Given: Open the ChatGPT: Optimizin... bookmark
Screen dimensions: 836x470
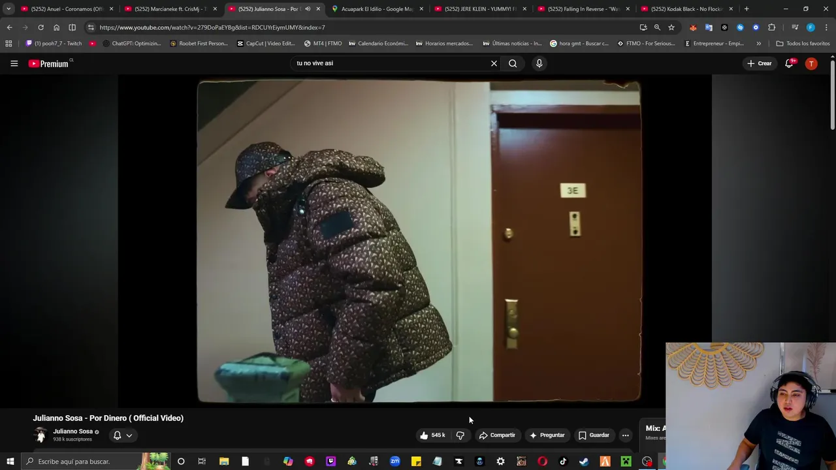Looking at the screenshot, I should click(132, 44).
